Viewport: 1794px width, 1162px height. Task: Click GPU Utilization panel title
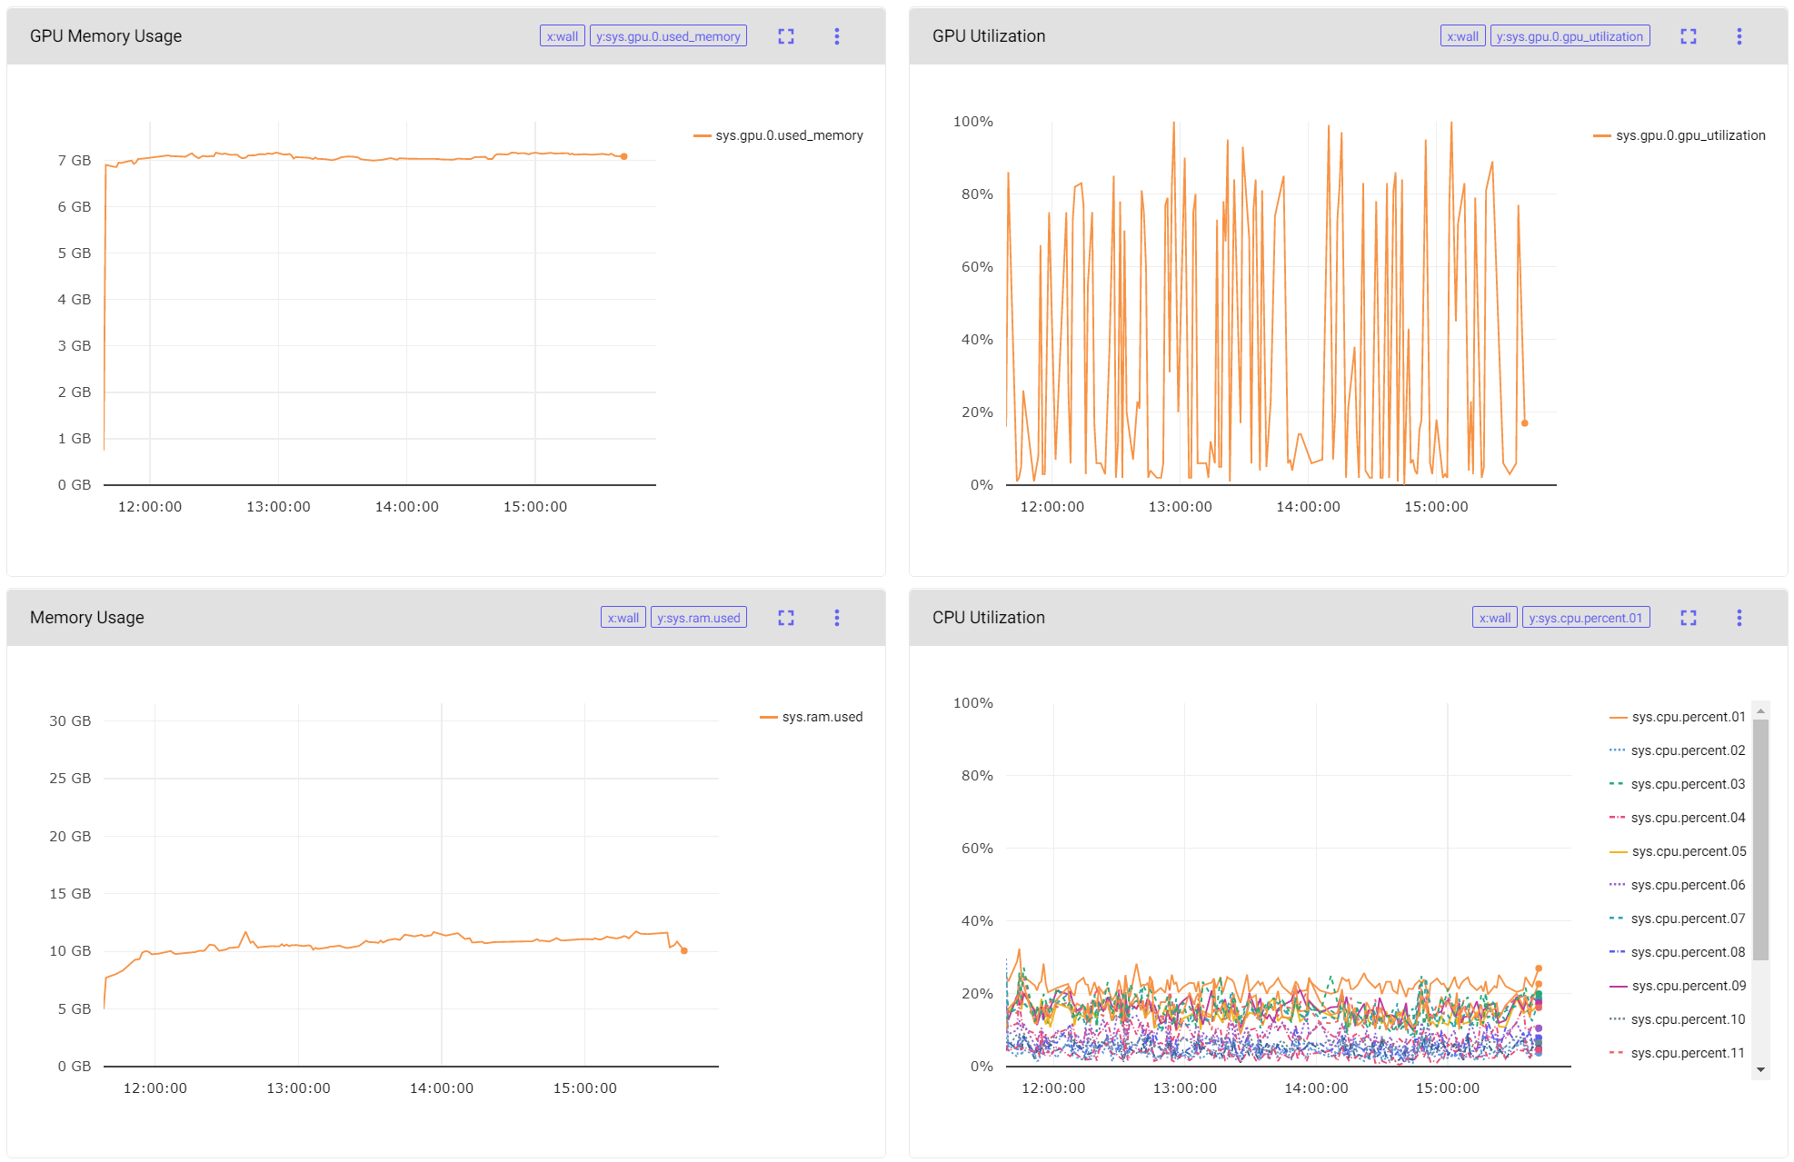coord(989,36)
